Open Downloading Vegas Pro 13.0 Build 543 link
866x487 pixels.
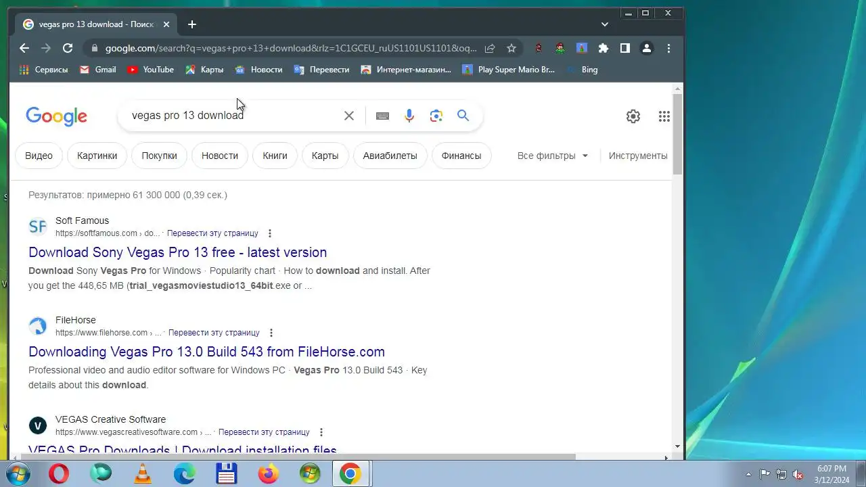coord(206,352)
